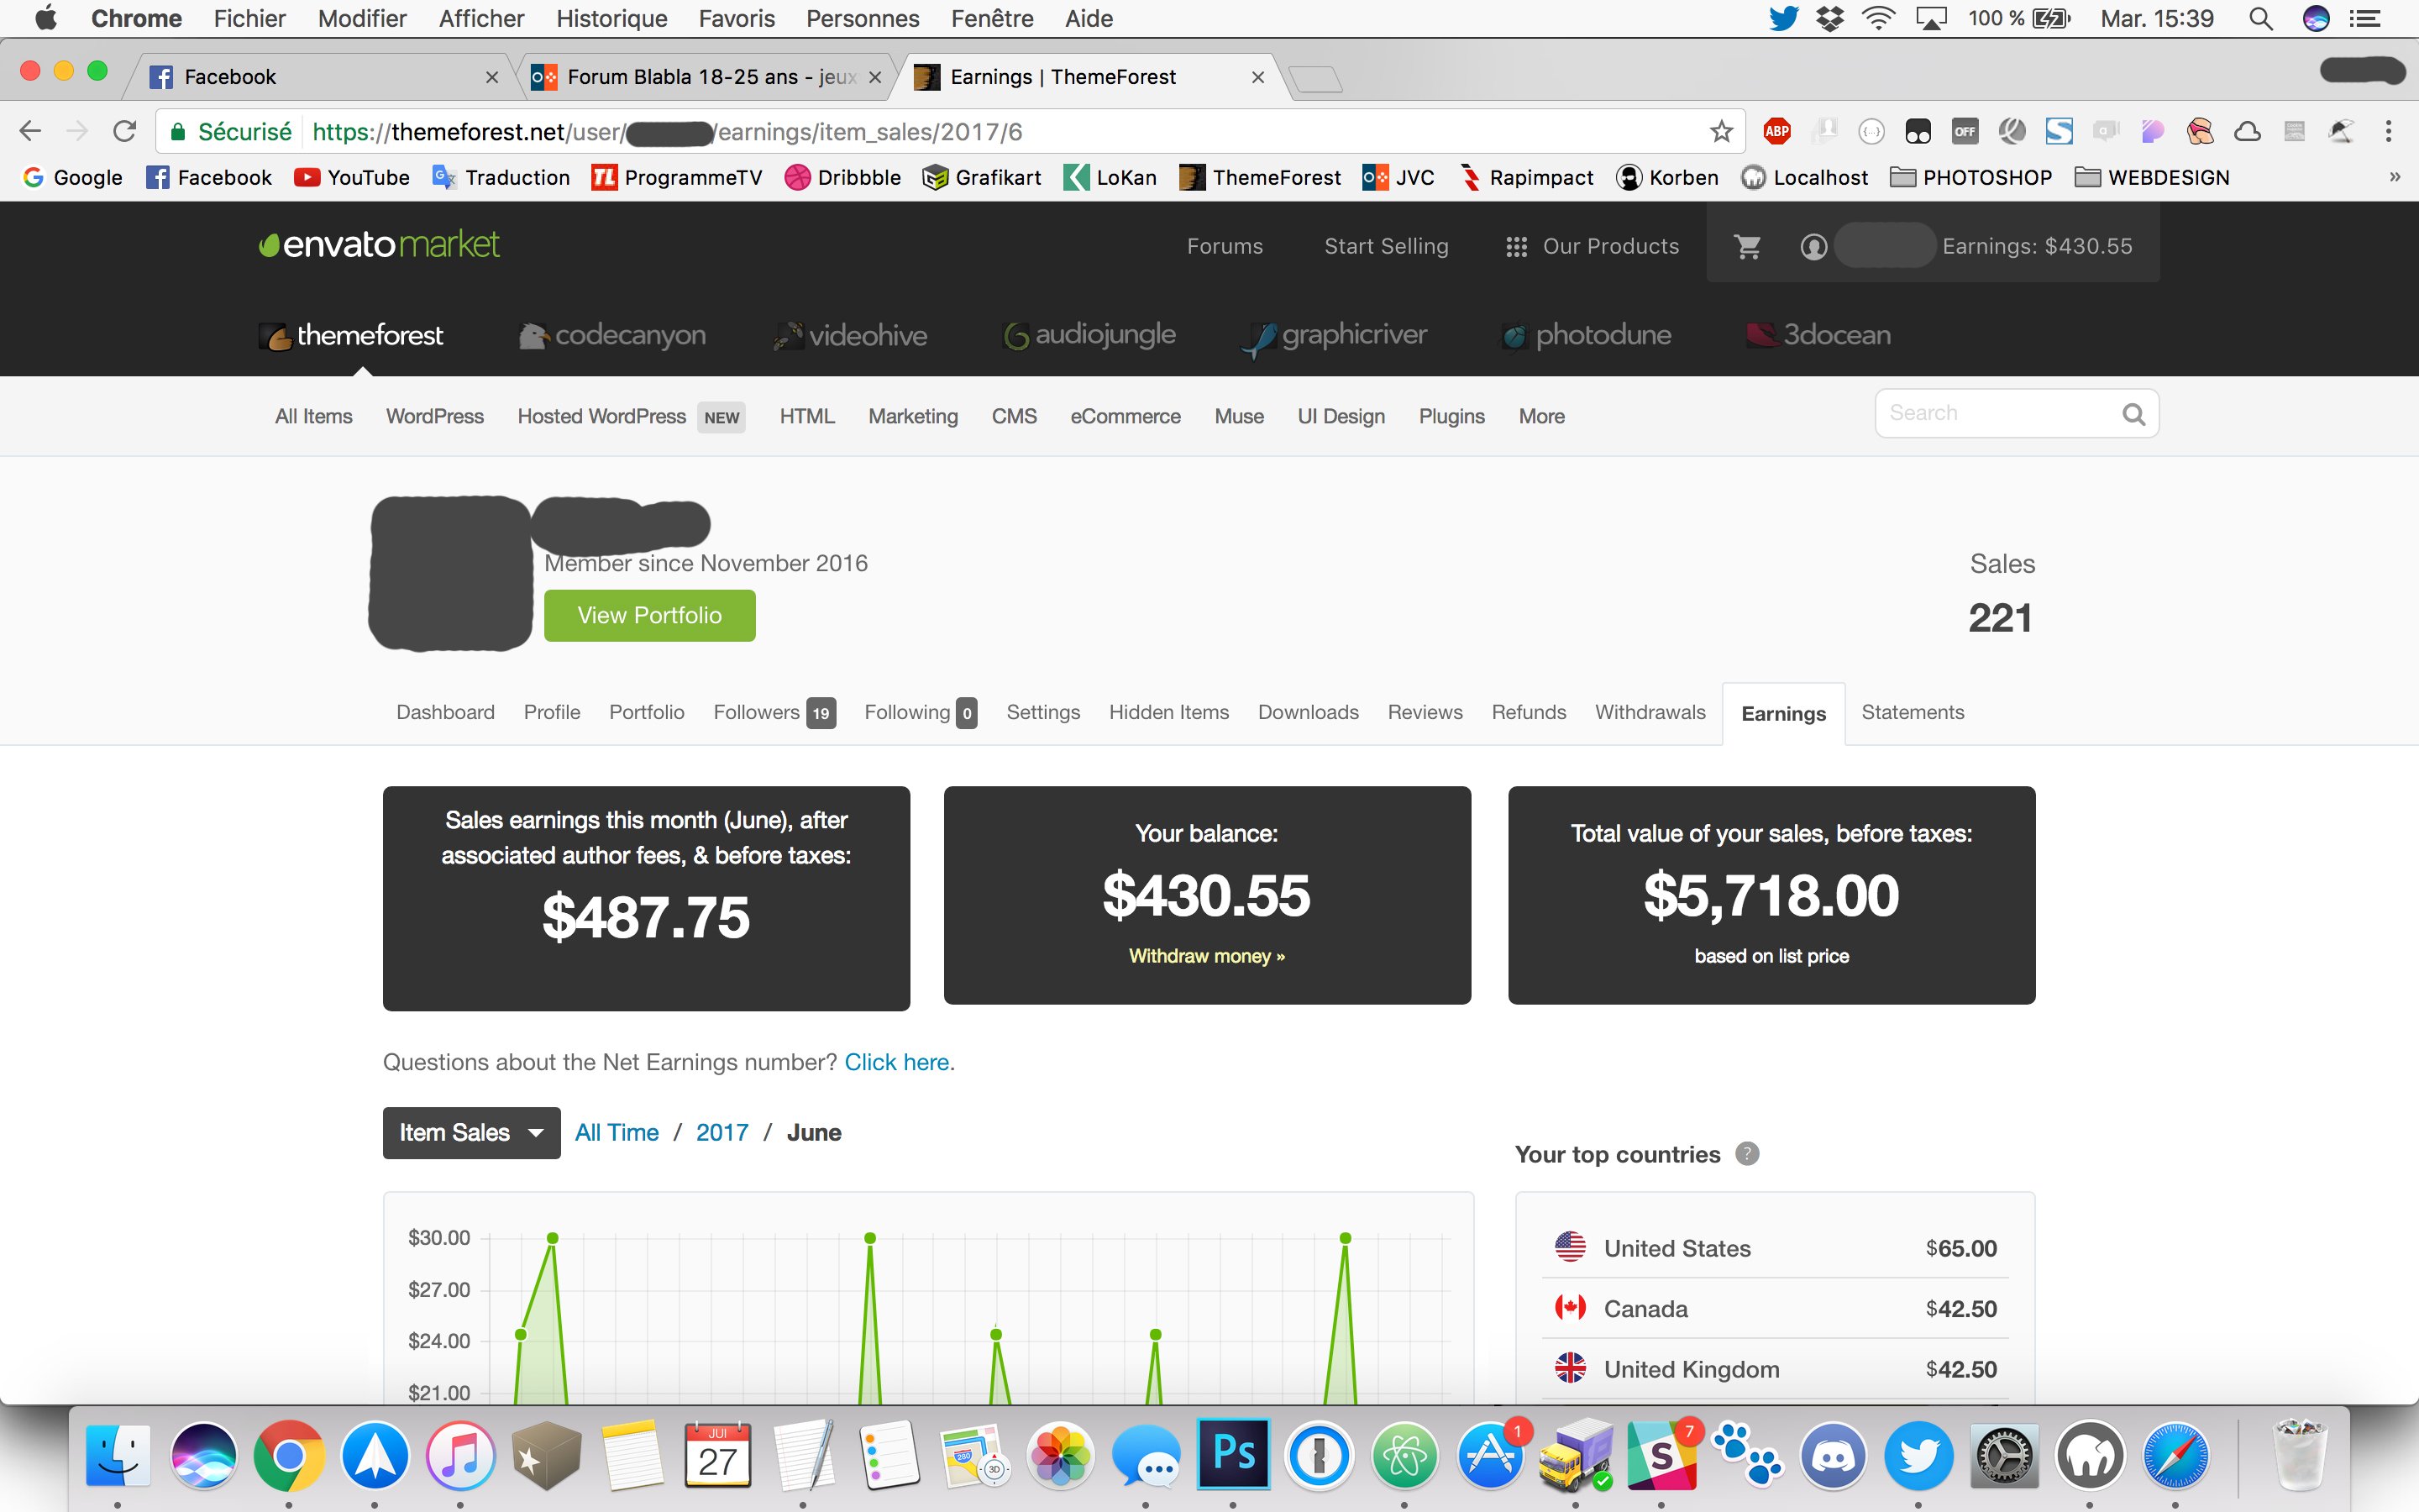Screen dimensions: 2419x1512
Task: Click into the ThemeForest search field
Action: point(1994,414)
